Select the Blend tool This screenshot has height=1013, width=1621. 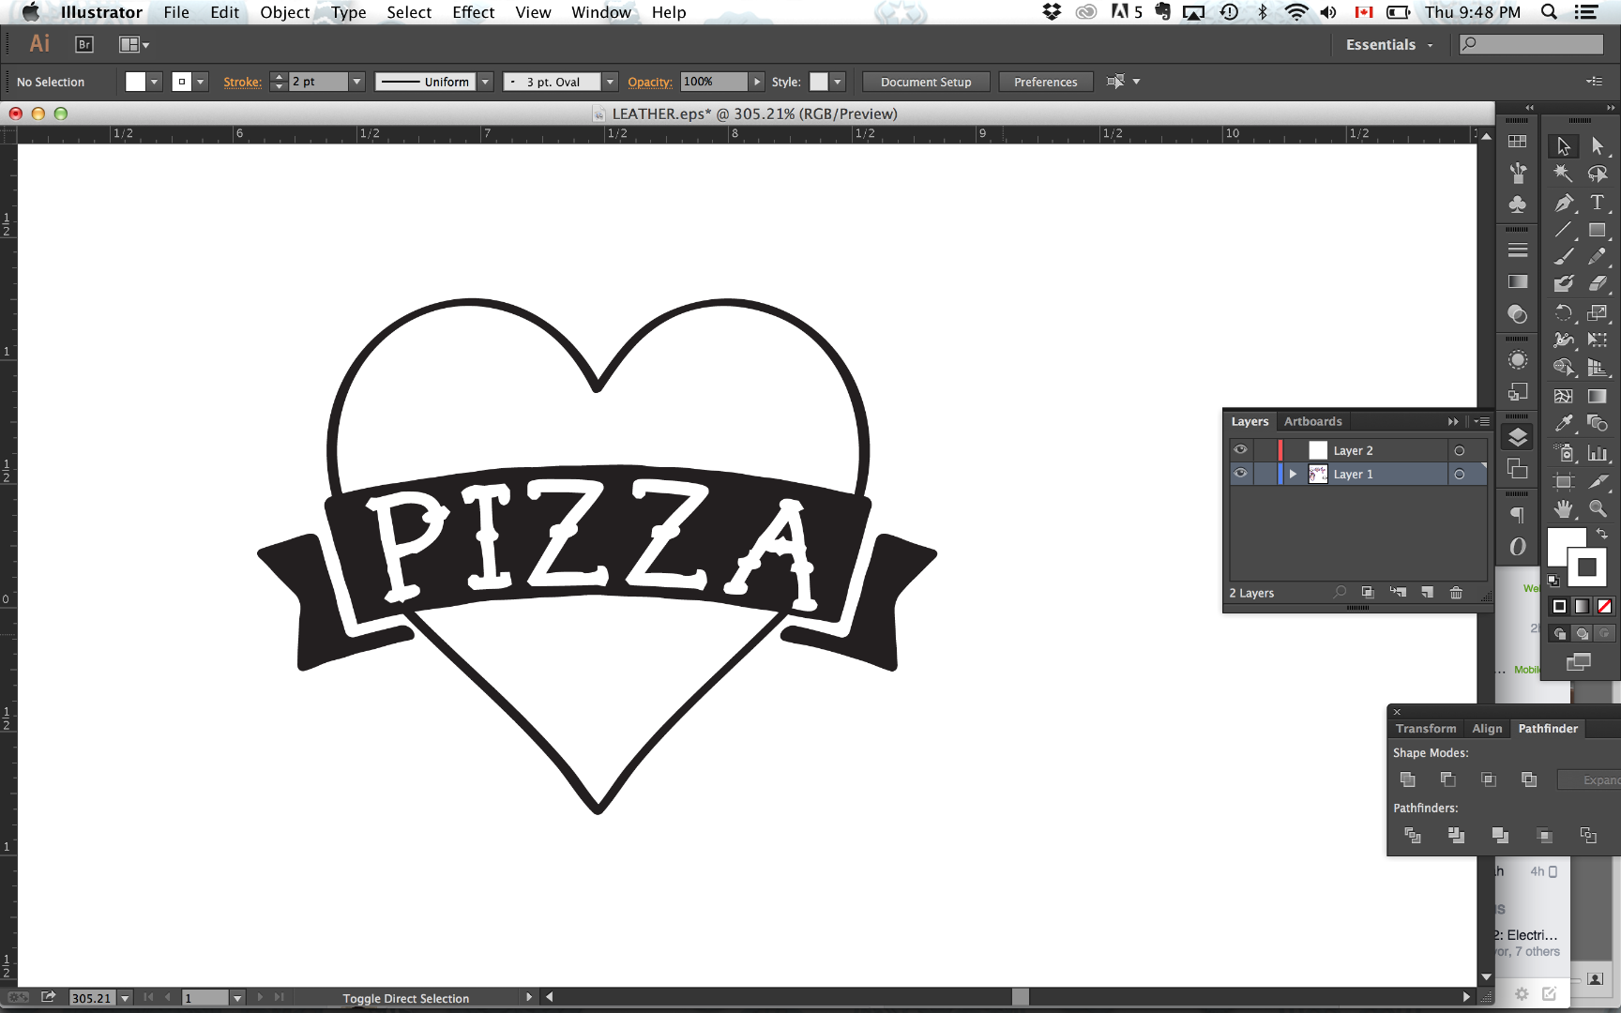click(x=1598, y=424)
